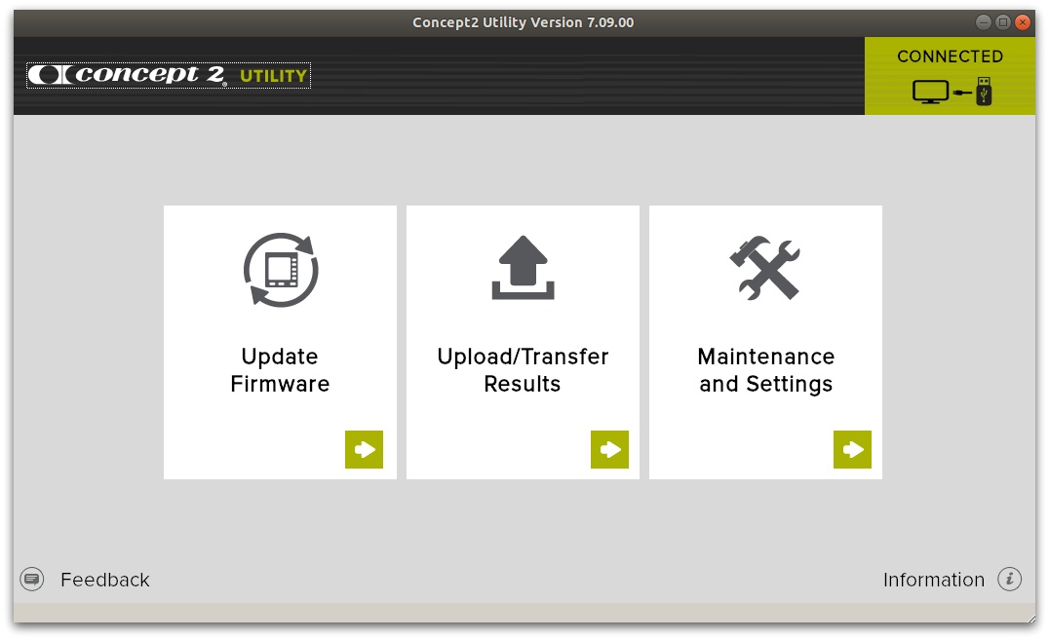The image size is (1049, 640).
Task: Click the Update Firmware label
Action: tap(281, 370)
